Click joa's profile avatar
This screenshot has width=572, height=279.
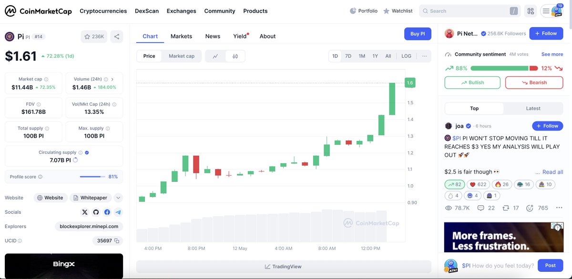[448, 126]
